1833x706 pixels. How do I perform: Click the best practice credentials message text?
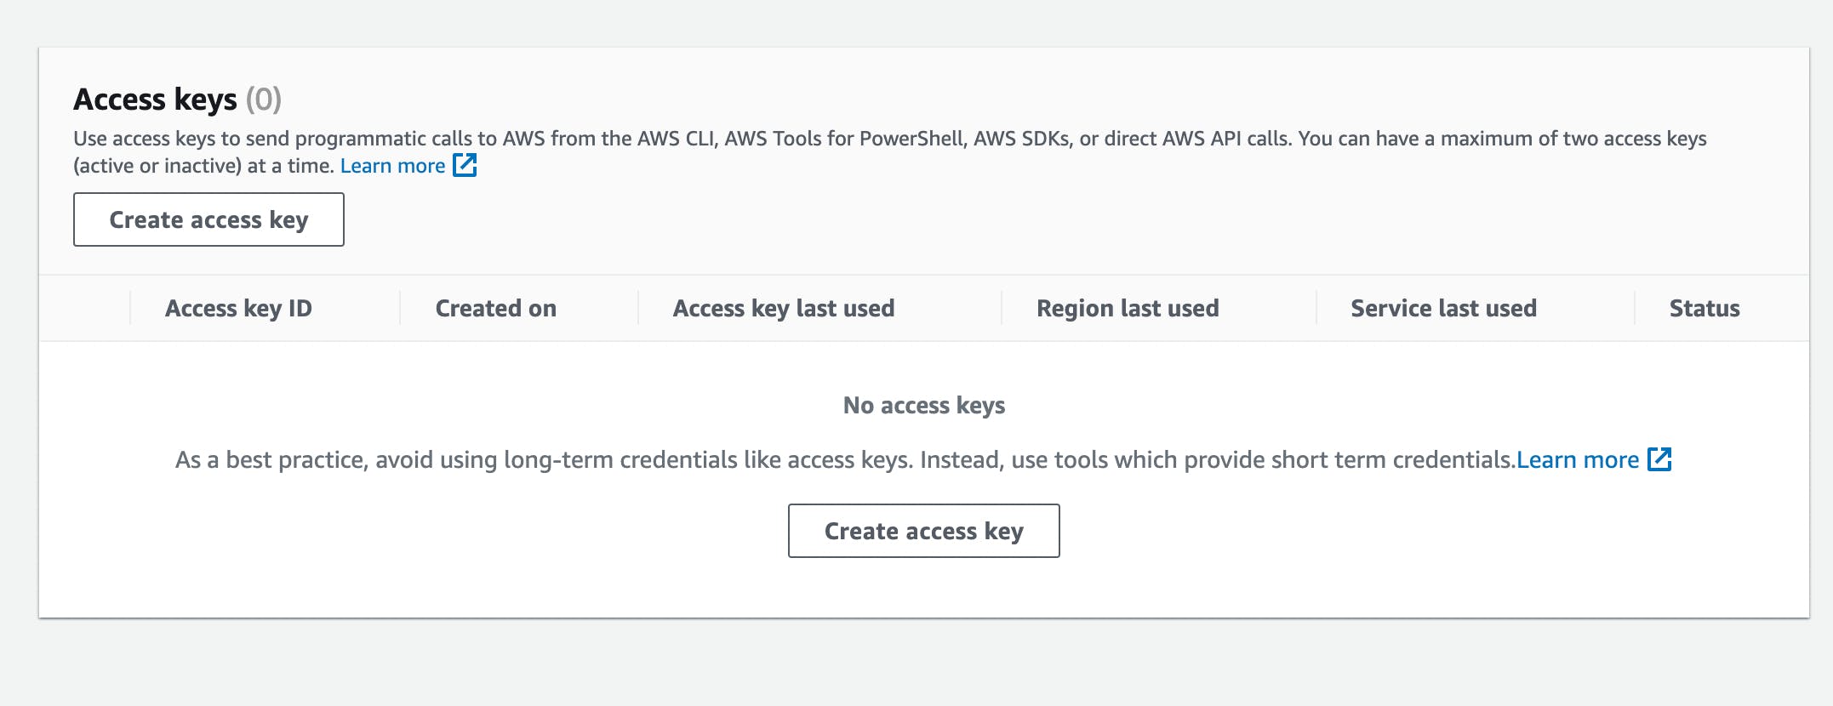click(x=844, y=460)
